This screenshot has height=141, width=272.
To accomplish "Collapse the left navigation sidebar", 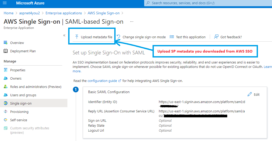I will 64,35.
